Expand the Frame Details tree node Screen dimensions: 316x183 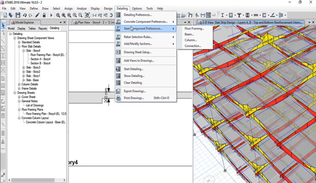click(19, 88)
